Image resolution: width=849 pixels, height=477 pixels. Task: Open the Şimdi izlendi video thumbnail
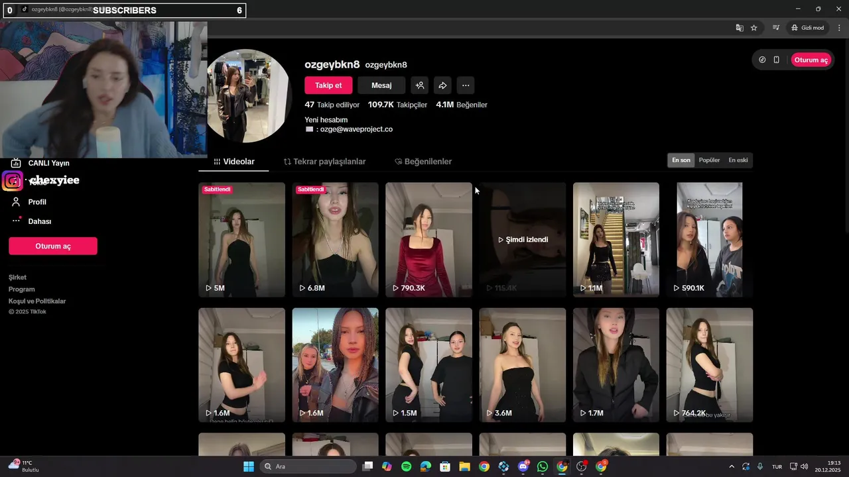pos(523,239)
